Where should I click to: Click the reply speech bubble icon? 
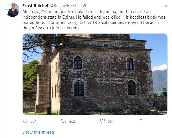25,121
